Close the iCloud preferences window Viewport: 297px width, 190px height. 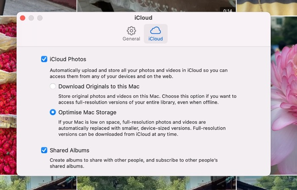[22, 18]
